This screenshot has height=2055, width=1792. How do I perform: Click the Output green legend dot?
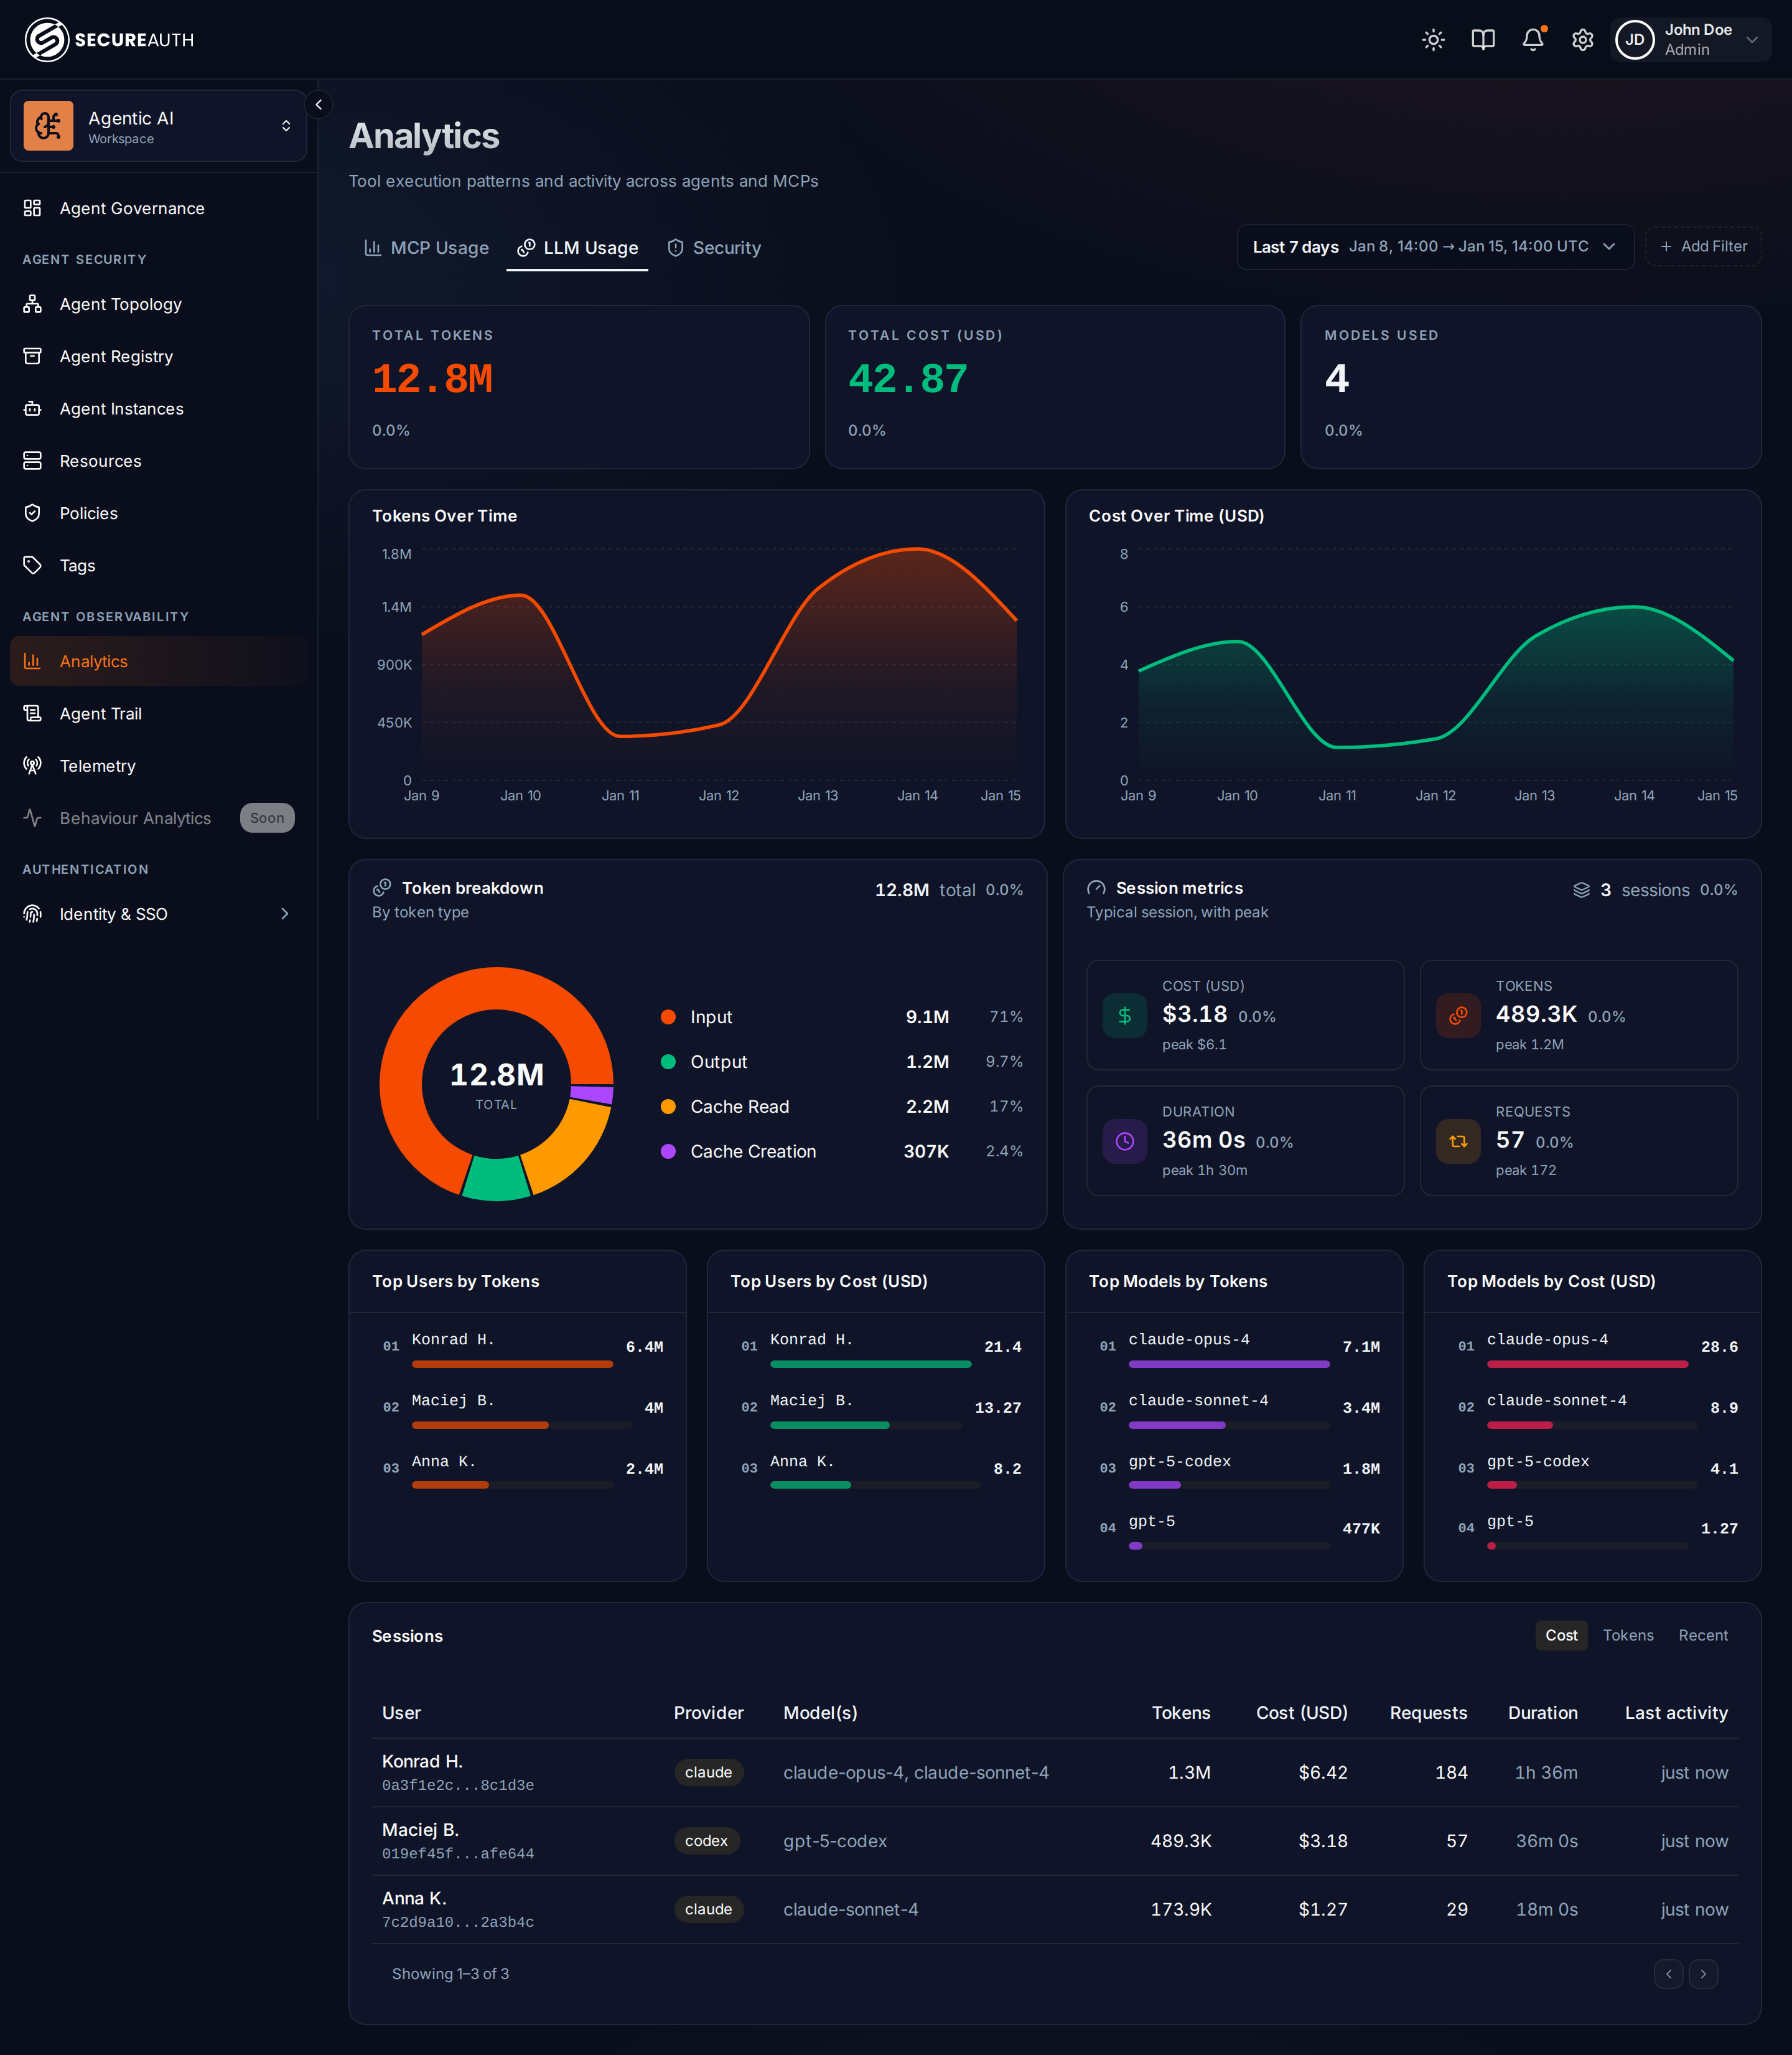[668, 1062]
